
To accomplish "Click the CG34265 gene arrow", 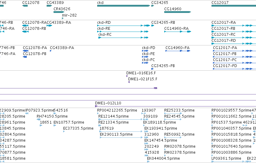I will point(153,6).
